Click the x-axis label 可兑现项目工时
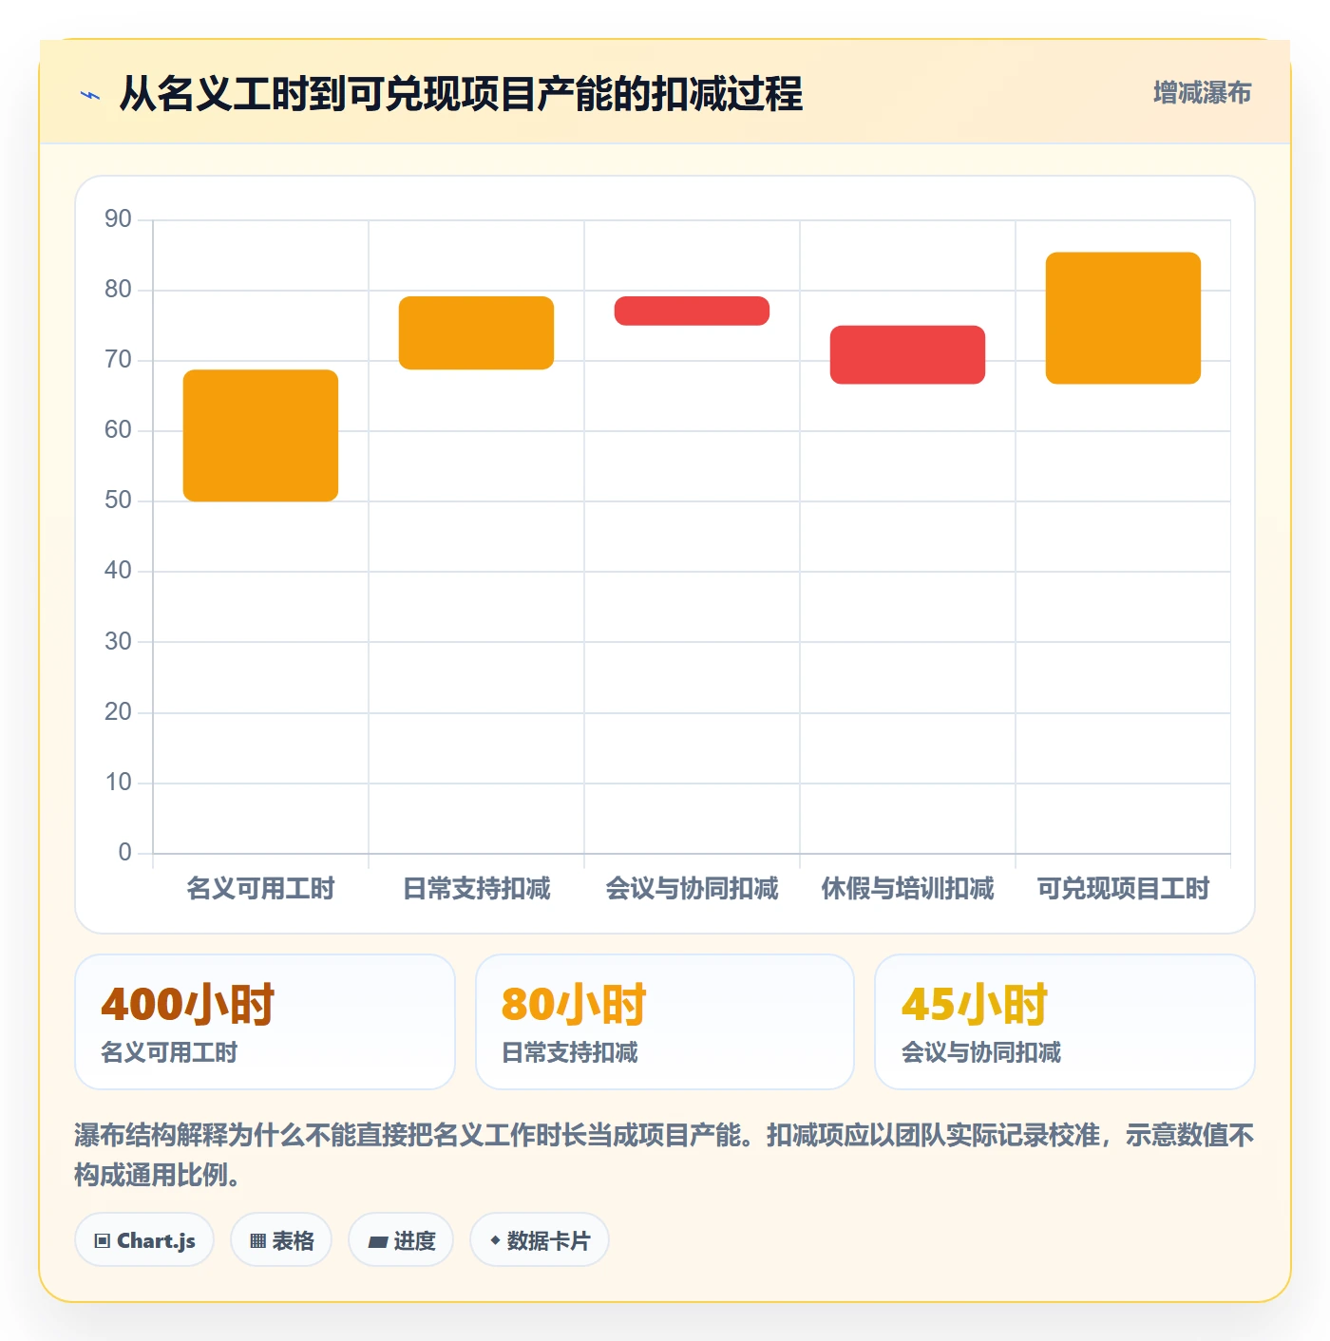 pos(1123,889)
